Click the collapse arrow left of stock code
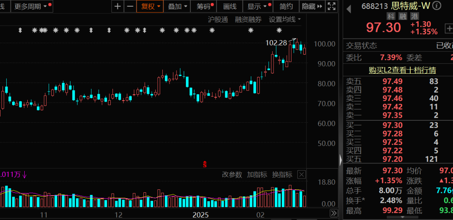The height and width of the screenshot is (220, 453). pos(348,6)
